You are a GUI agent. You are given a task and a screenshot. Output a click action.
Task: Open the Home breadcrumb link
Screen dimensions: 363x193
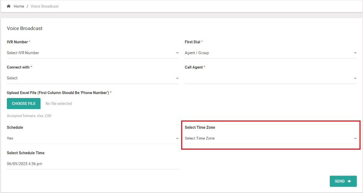tap(19, 6)
